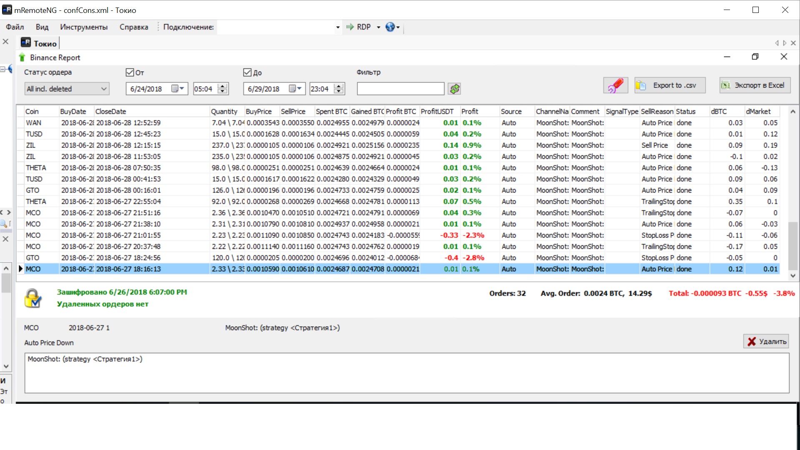The height and width of the screenshot is (450, 800).
Task: Click the Удалить delete button
Action: click(x=766, y=342)
